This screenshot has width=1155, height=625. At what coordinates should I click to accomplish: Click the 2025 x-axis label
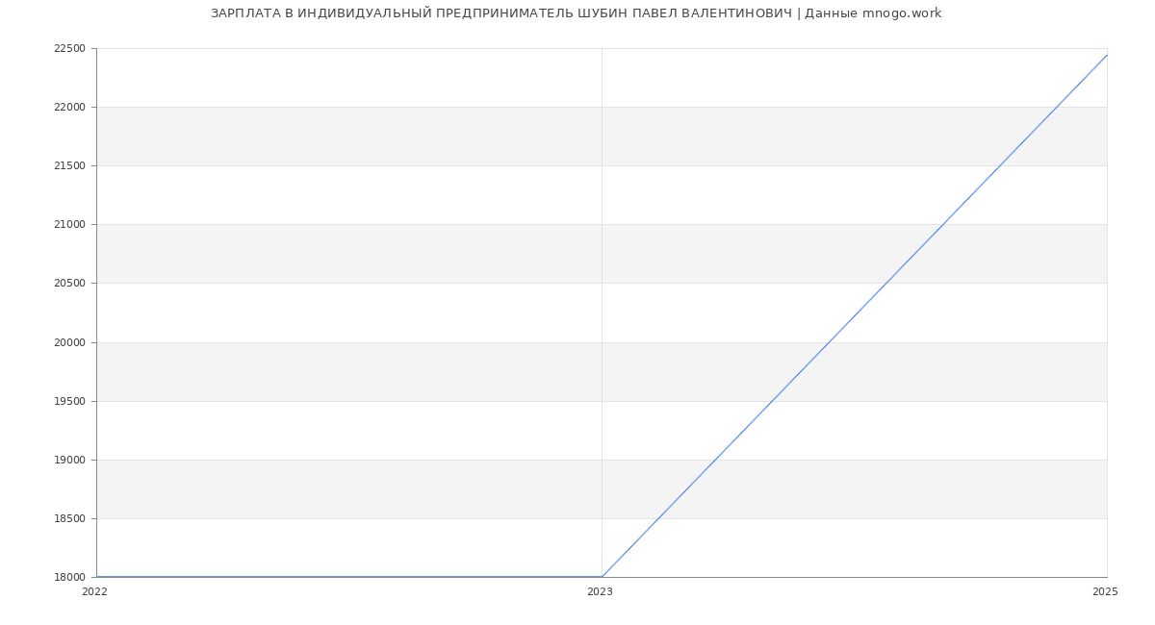point(1105,592)
